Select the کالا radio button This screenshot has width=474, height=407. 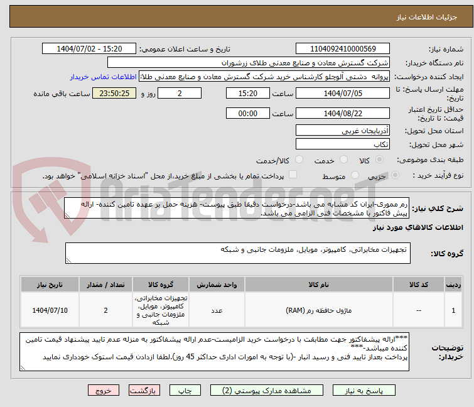[x=379, y=160]
